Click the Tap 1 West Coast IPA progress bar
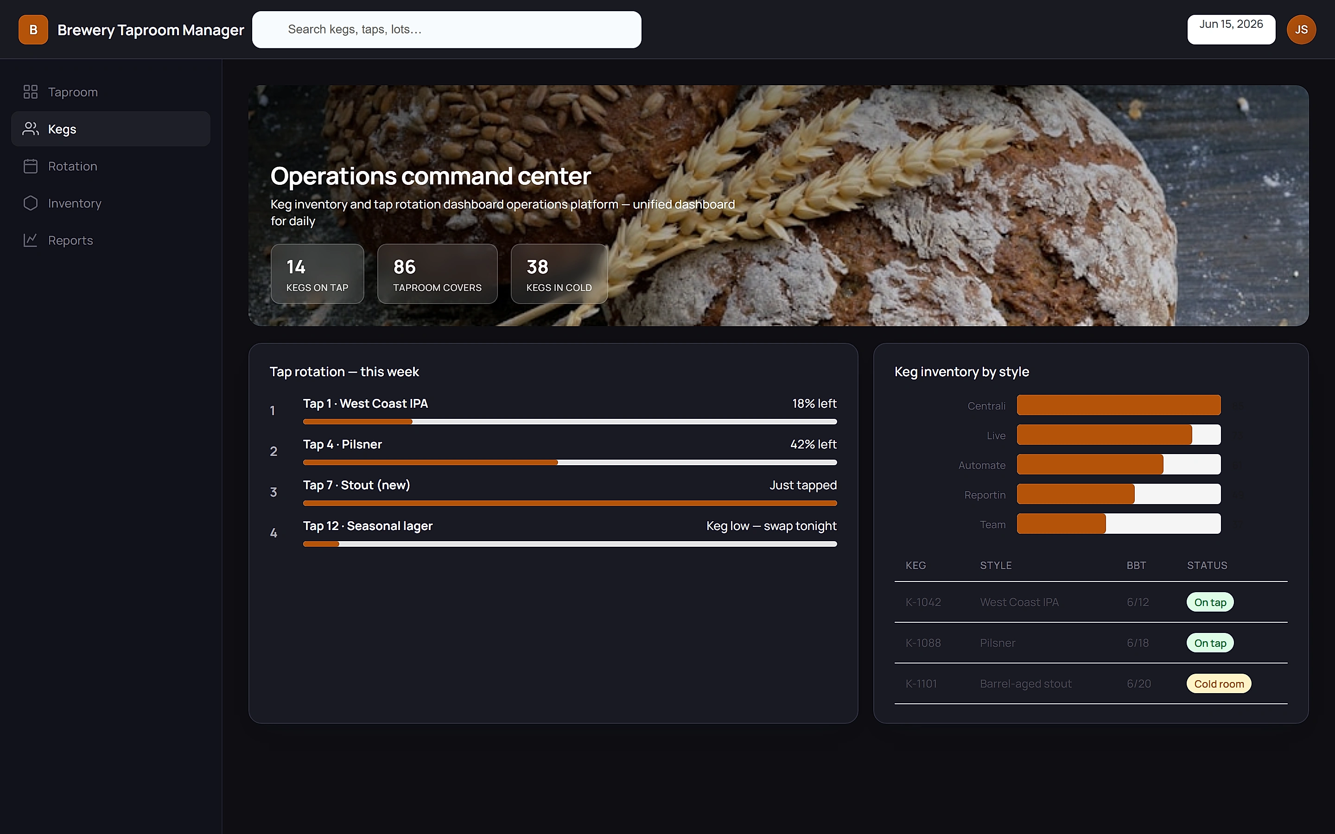The image size is (1335, 834). click(x=569, y=422)
